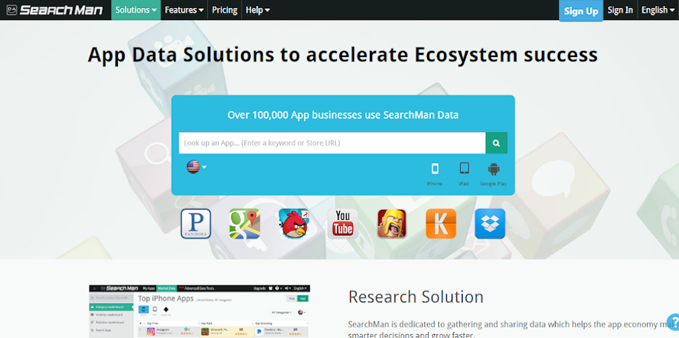This screenshot has height=338, width=679.
Task: Open the US flag country dropdown
Action: [196, 166]
